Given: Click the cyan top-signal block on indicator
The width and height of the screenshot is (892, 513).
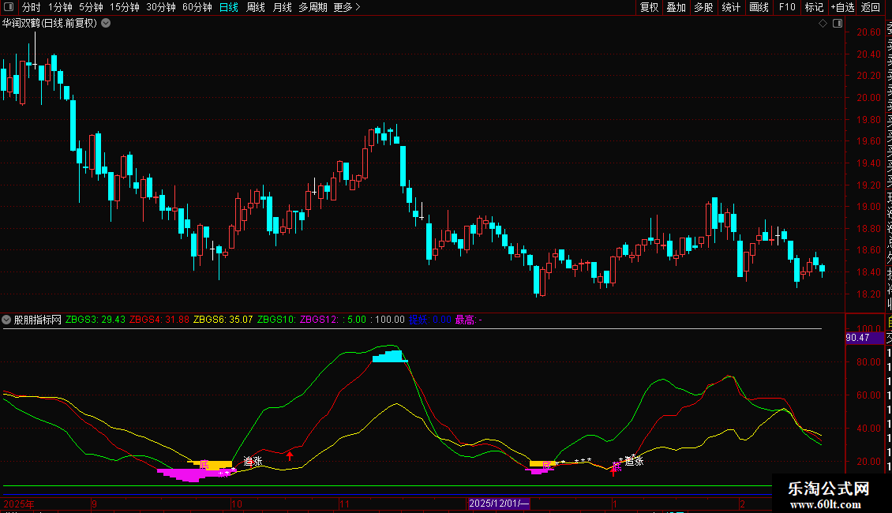Looking at the screenshot, I should (389, 357).
